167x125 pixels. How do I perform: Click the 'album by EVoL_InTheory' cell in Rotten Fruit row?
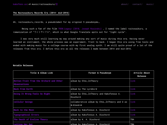pyautogui.click(x=100, y=83)
